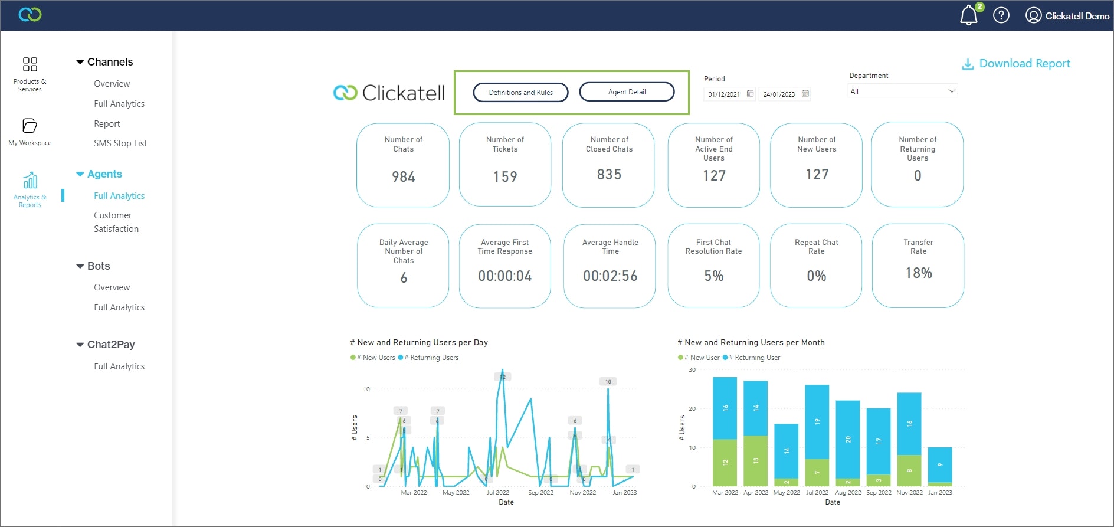
Task: Open the end date calendar picker
Action: point(805,94)
